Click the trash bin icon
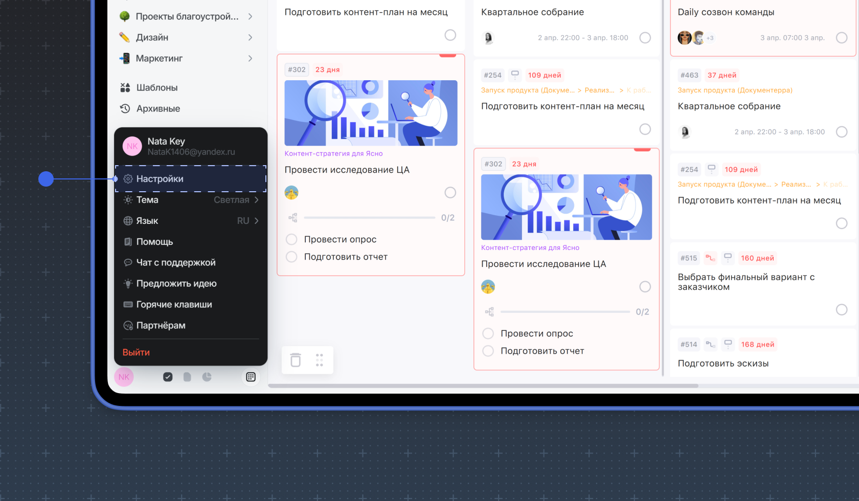Screen dimensions: 859x501 [x=296, y=360]
